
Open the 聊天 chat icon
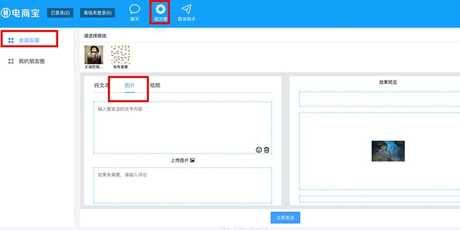[135, 13]
